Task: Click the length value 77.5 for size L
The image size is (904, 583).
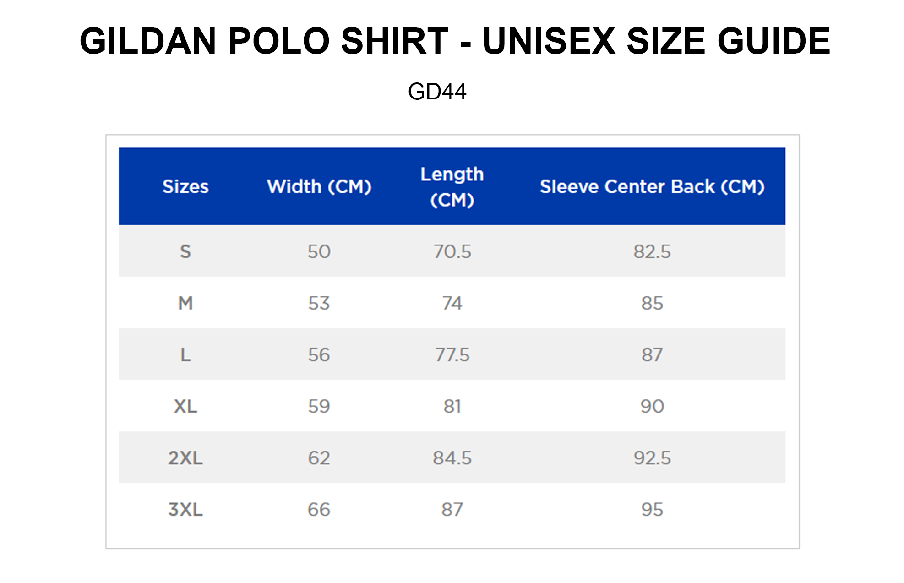Action: [x=452, y=354]
